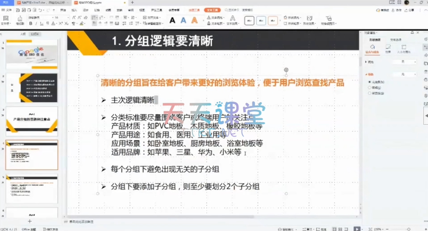Select the black letter A text style preset
Image resolution: width=428 pixels, height=231 pixels.
pos(172,20)
